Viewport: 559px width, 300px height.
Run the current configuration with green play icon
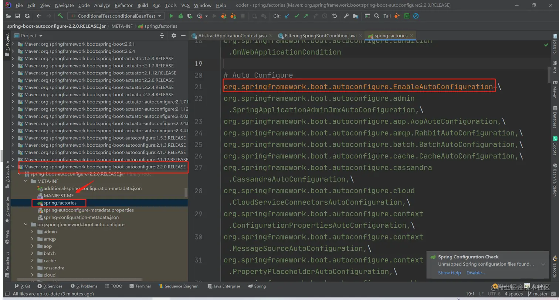pos(171,16)
